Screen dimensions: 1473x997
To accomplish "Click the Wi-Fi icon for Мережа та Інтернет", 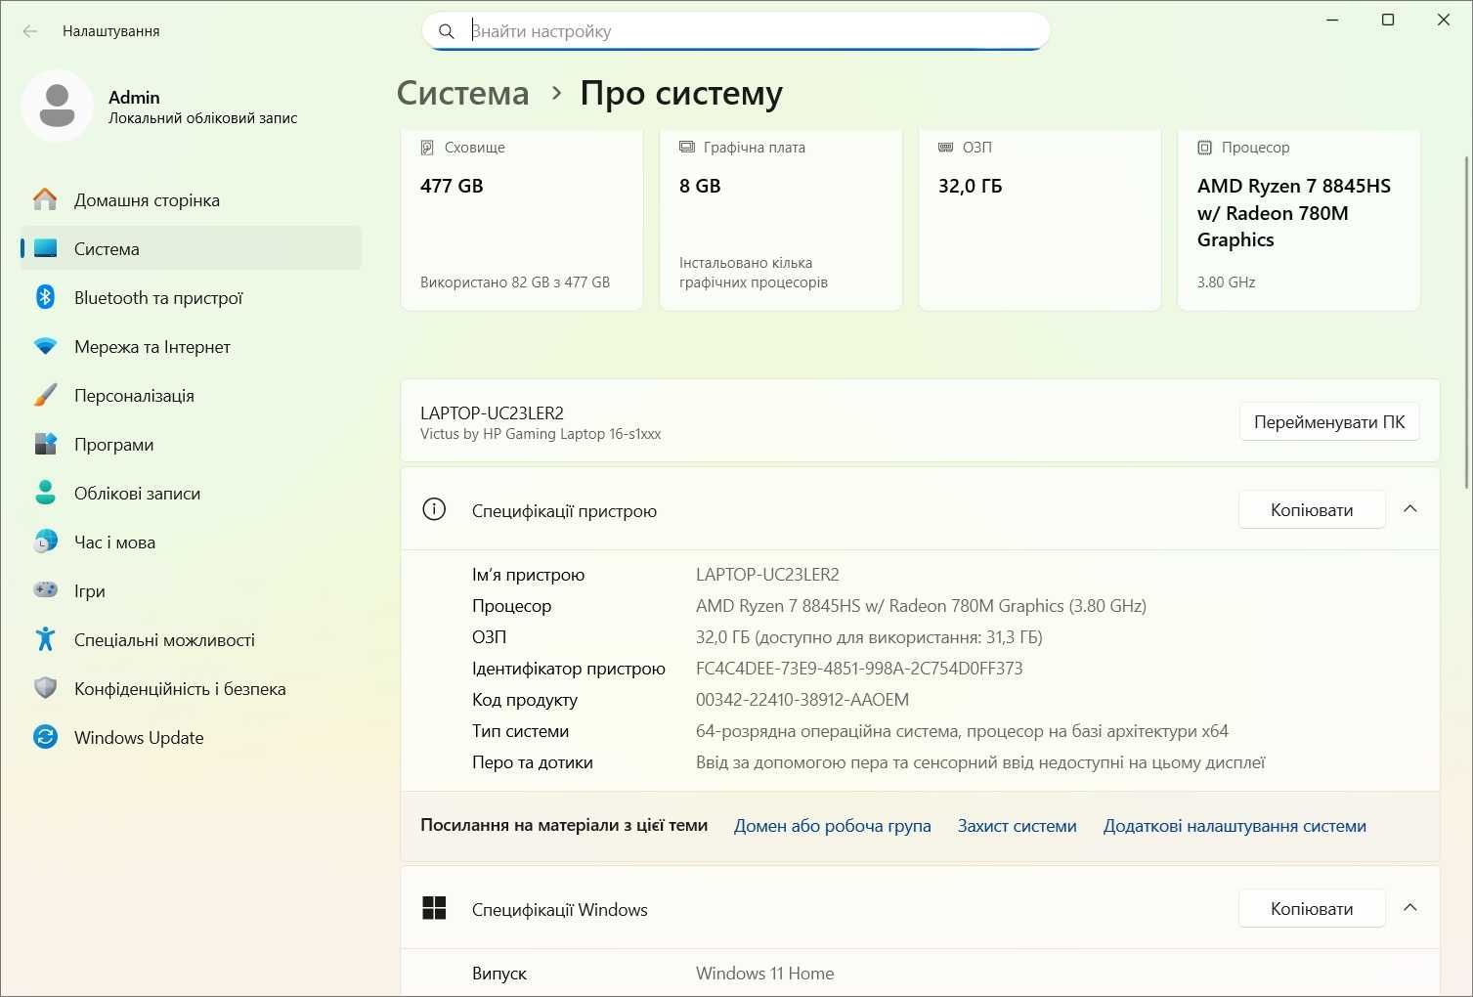I will click(x=45, y=346).
